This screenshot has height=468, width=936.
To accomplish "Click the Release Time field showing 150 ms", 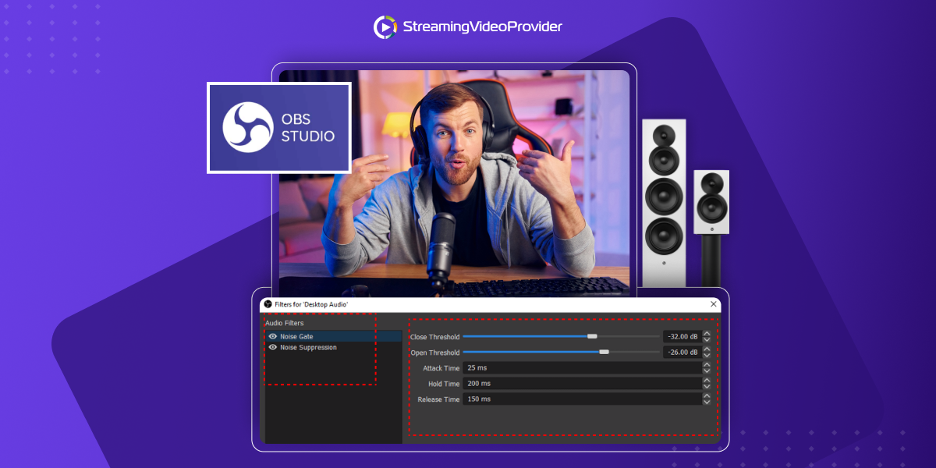I will [582, 399].
